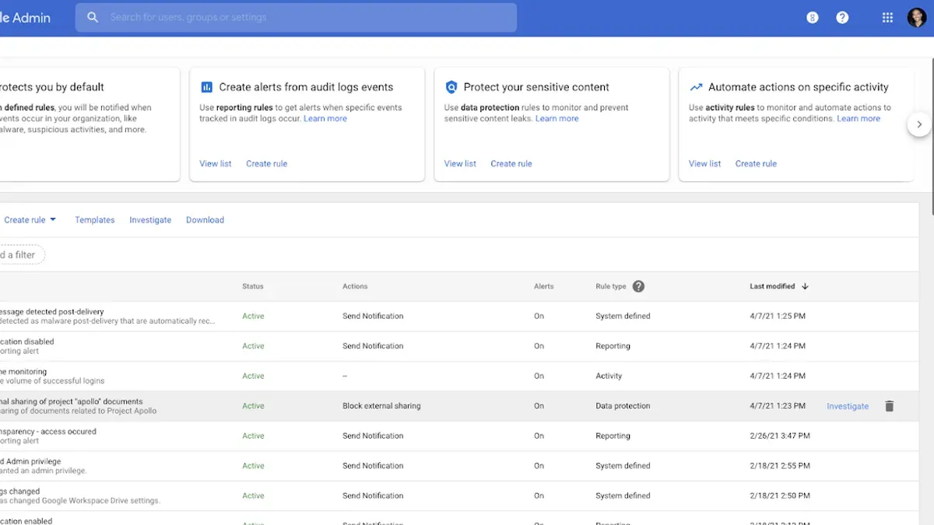Click the search magnifier icon
The height and width of the screenshot is (525, 934).
(93, 17)
